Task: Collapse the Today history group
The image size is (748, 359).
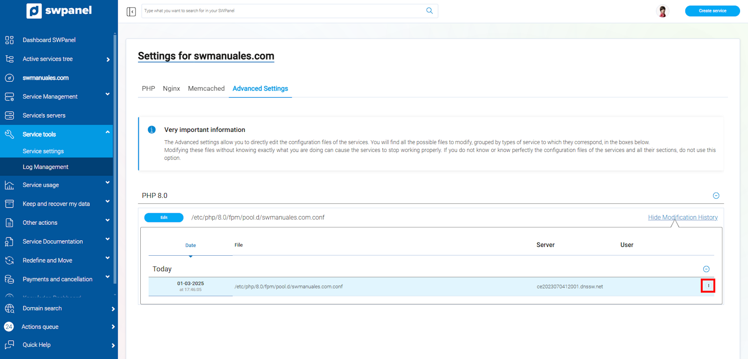Action: (x=706, y=269)
